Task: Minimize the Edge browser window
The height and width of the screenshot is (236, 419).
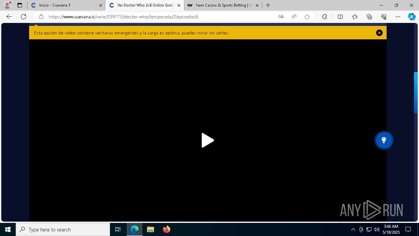Action: [381, 5]
